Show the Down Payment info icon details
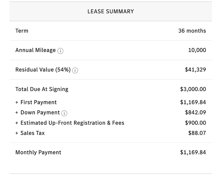This screenshot has width=219, height=175. [x=64, y=113]
